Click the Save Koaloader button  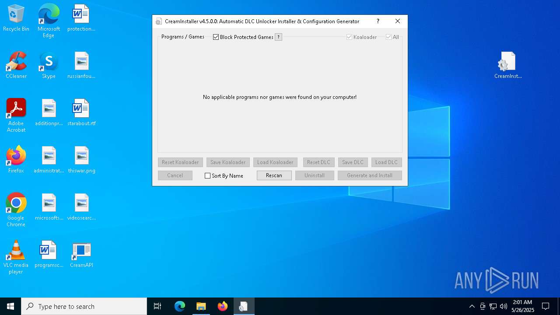[228, 162]
